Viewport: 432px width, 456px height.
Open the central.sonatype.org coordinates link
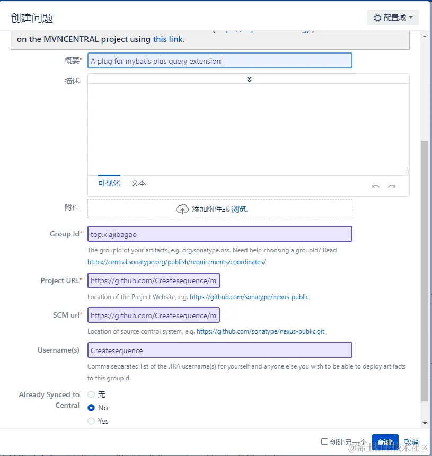(x=177, y=262)
